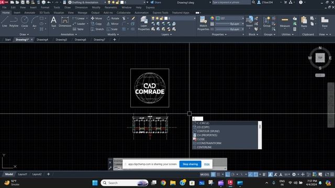Click Match Properties tool
The height and width of the screenshot is (188, 335).
pyautogui.click(x=203, y=23)
